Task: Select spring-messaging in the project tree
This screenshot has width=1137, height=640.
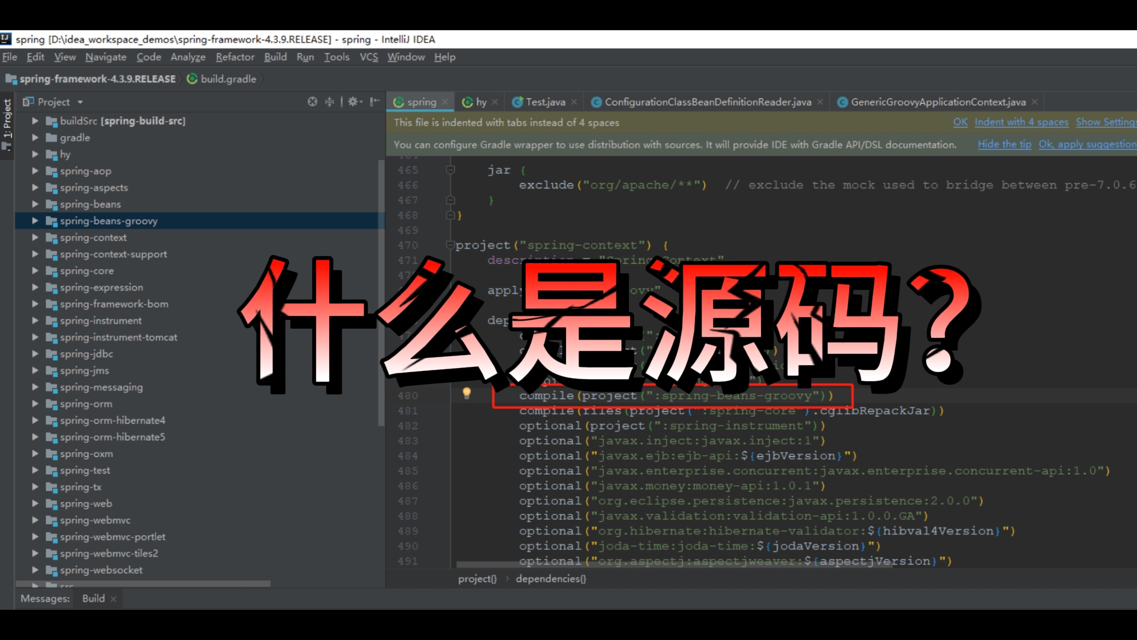Action: coord(101,387)
